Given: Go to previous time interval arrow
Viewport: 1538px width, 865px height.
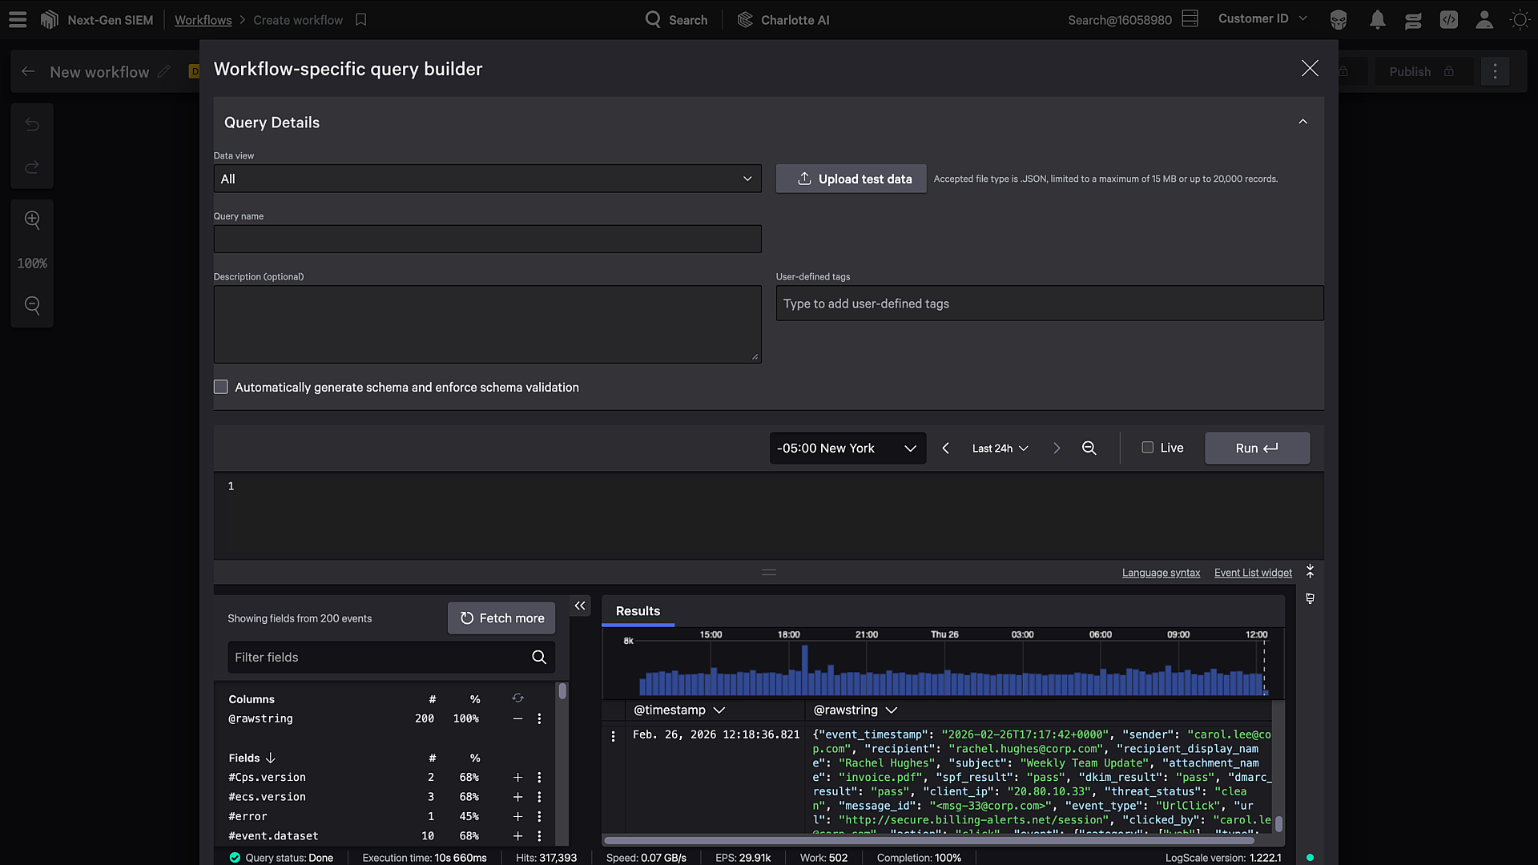Looking at the screenshot, I should point(946,449).
